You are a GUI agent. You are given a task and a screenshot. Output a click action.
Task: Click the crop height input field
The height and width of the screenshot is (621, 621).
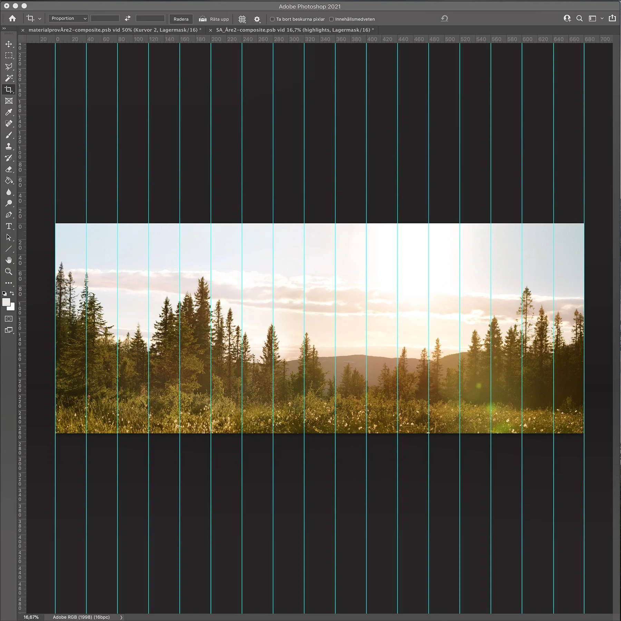point(150,18)
